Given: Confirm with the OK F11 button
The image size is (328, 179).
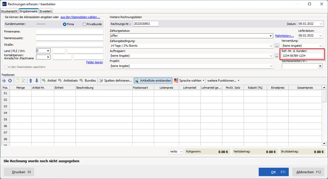Looking at the screenshot, I should coord(274,172).
